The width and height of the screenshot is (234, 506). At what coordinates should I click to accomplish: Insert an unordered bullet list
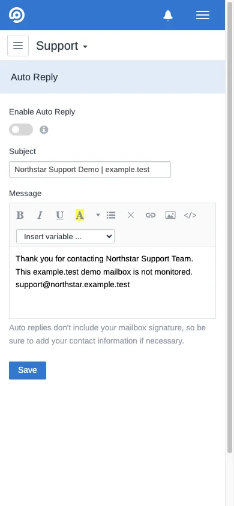coord(111,215)
